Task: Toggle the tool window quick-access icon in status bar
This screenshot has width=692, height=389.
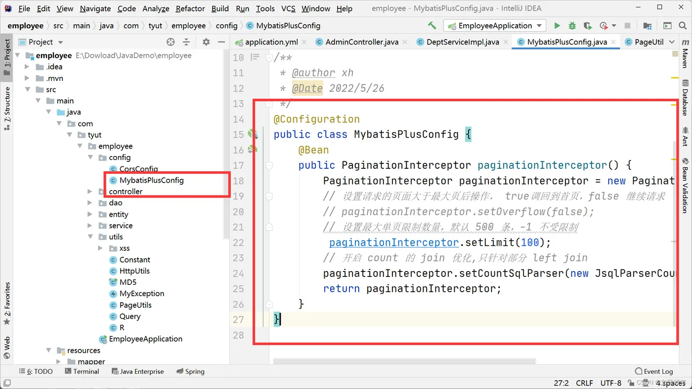Action: pyautogui.click(x=7, y=383)
